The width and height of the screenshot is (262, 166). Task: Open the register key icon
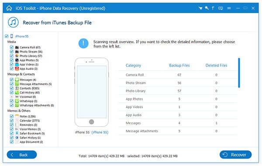click(207, 8)
